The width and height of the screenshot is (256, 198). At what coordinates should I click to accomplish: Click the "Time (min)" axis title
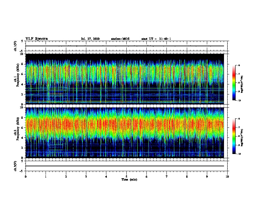tap(129, 180)
